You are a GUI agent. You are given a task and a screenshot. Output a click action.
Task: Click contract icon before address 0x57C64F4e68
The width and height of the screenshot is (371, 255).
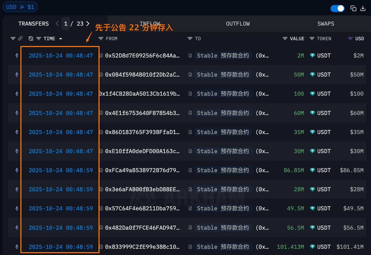pyautogui.click(x=101, y=209)
